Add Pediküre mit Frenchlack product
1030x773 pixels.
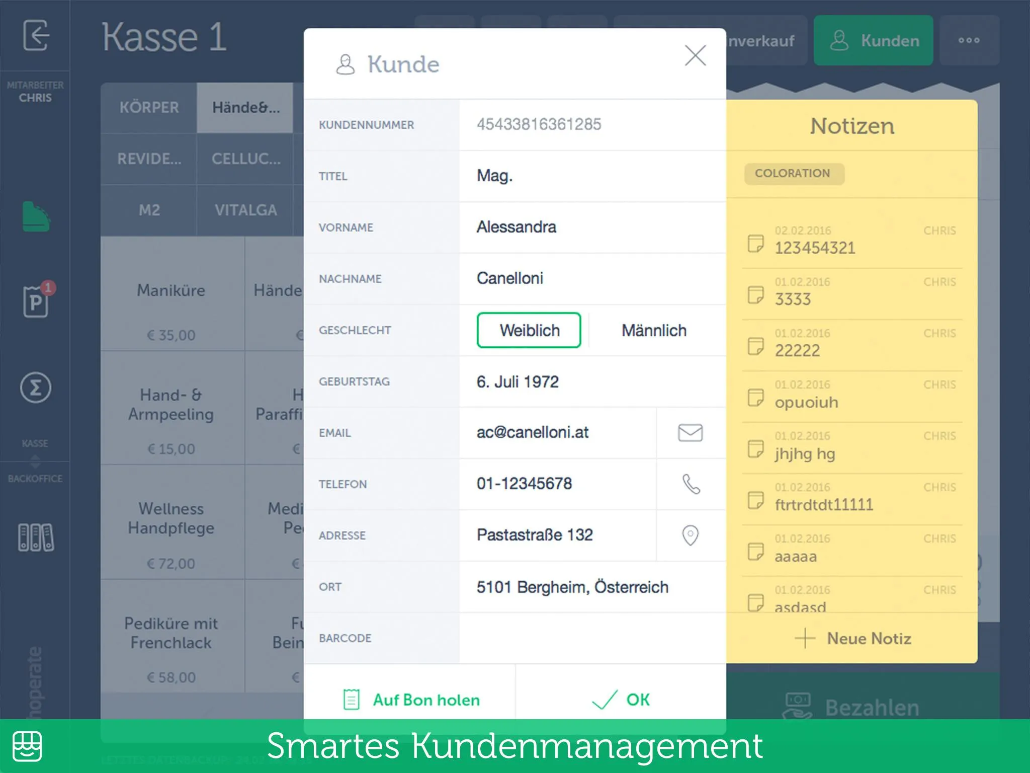click(x=172, y=636)
